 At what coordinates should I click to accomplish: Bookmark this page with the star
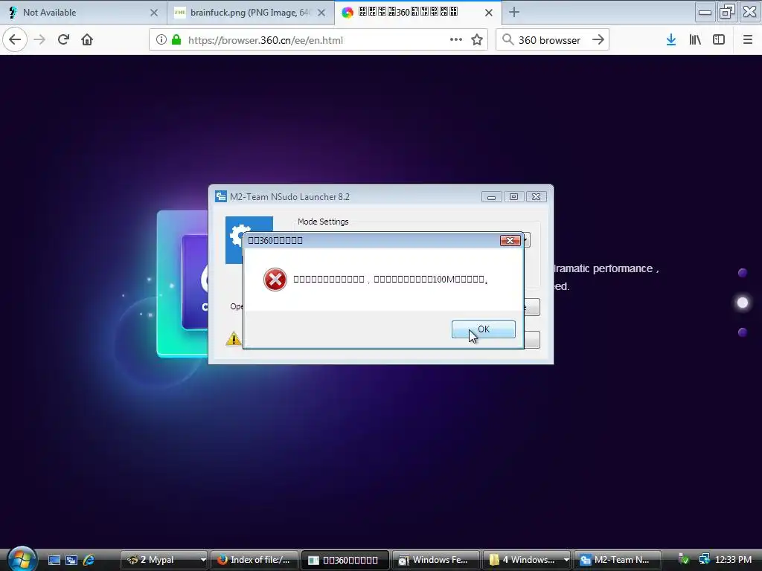click(477, 40)
